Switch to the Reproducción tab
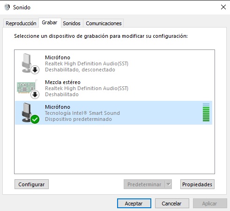Image resolution: width=230 pixels, height=211 pixels. pyautogui.click(x=21, y=23)
